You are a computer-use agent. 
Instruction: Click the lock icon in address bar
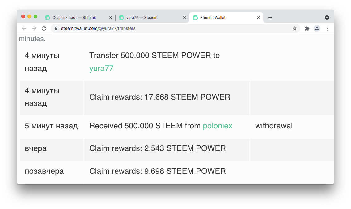(56, 28)
